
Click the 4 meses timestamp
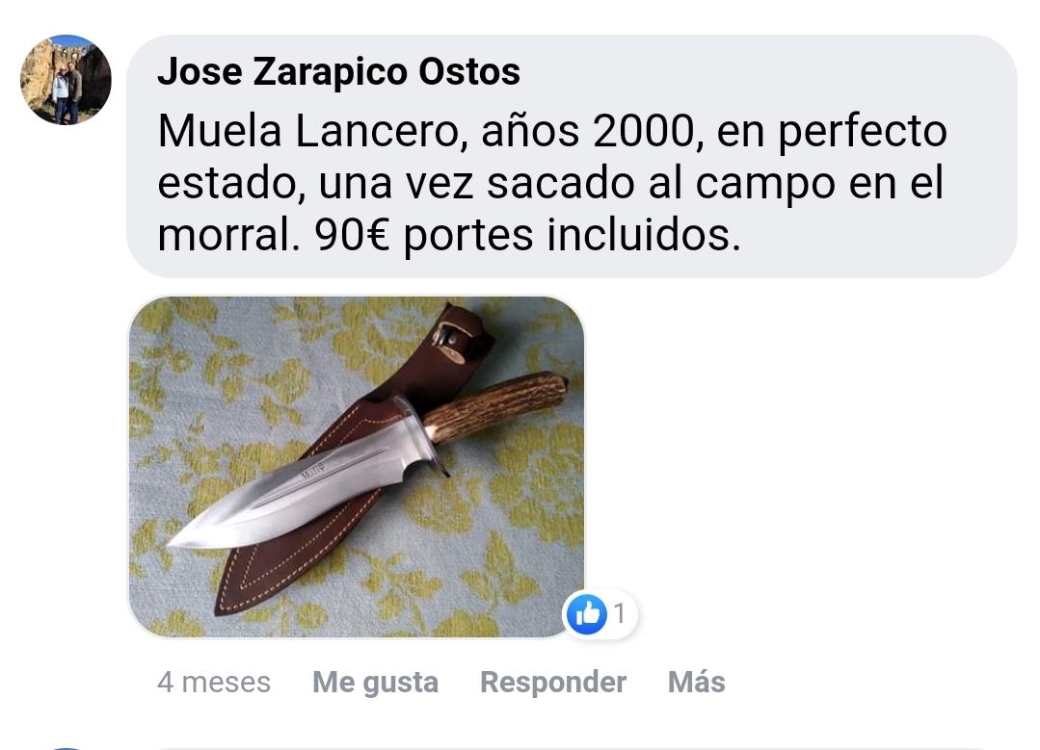click(214, 682)
